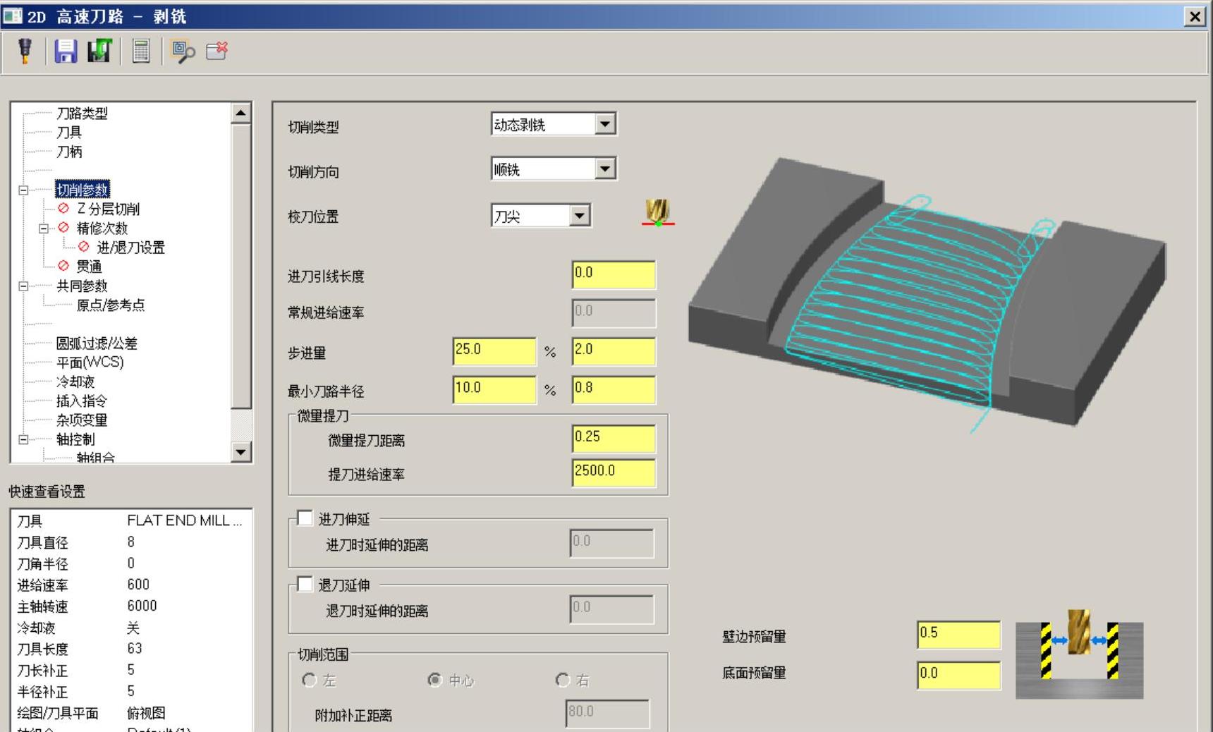Image resolution: width=1213 pixels, height=732 pixels.
Task: Enable the 进刀伸延 checkbox
Action: click(305, 519)
